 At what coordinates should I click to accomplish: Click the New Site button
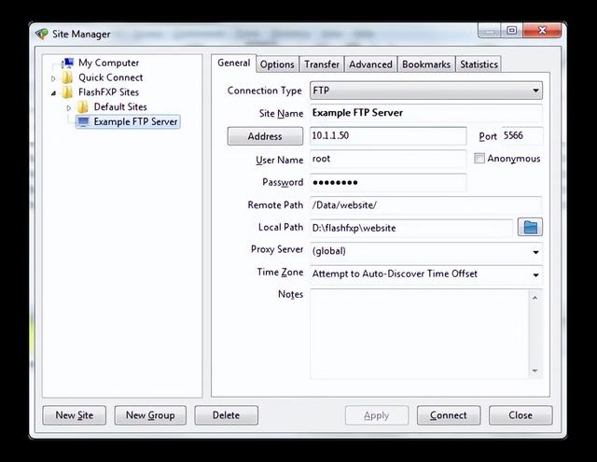[x=75, y=415]
